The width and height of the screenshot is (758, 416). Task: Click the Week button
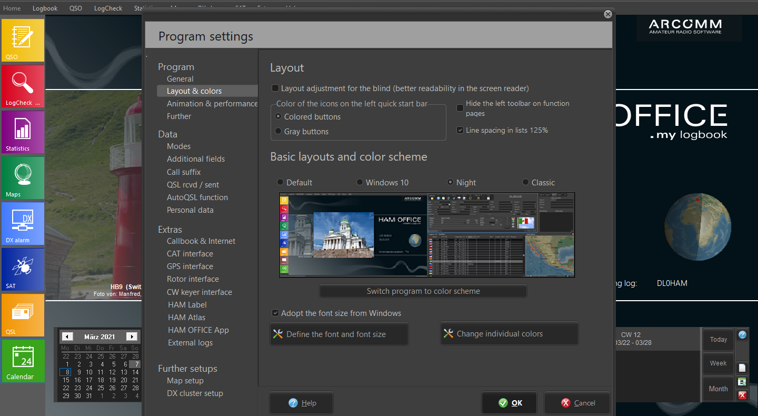point(718,363)
